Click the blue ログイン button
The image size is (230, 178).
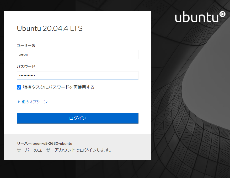pyautogui.click(x=77, y=118)
